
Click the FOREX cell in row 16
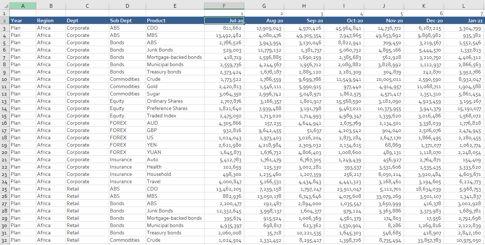(127, 123)
